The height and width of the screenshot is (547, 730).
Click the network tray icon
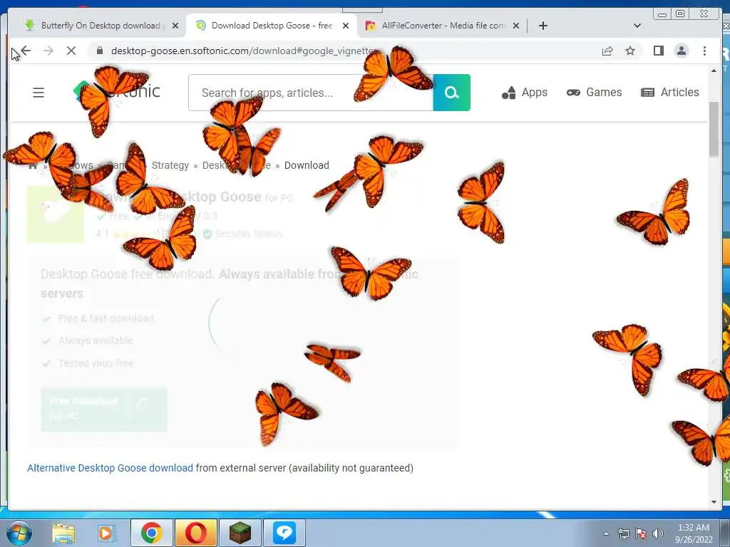tap(623, 533)
